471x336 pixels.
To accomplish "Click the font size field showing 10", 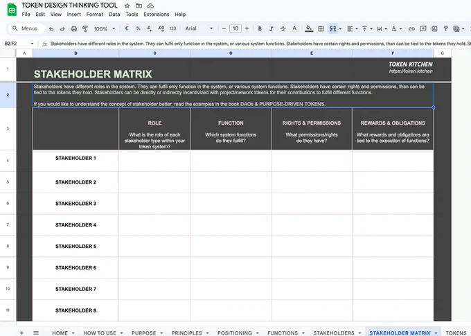I will tap(235, 28).
